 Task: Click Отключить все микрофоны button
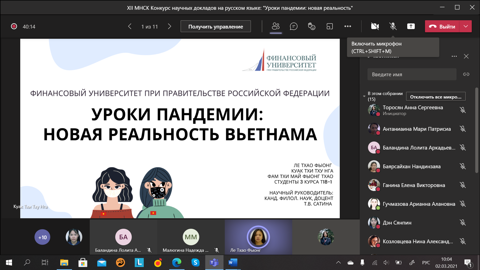436,96
